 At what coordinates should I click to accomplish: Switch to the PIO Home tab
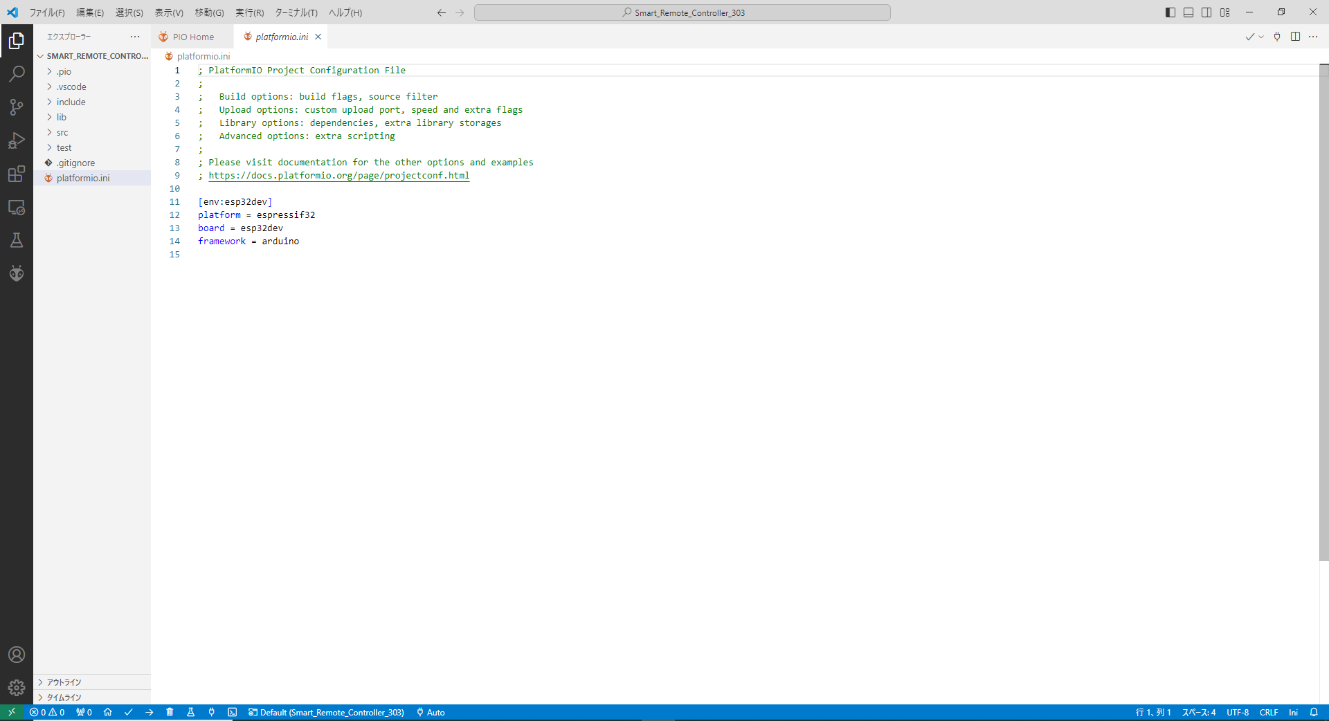(x=192, y=37)
